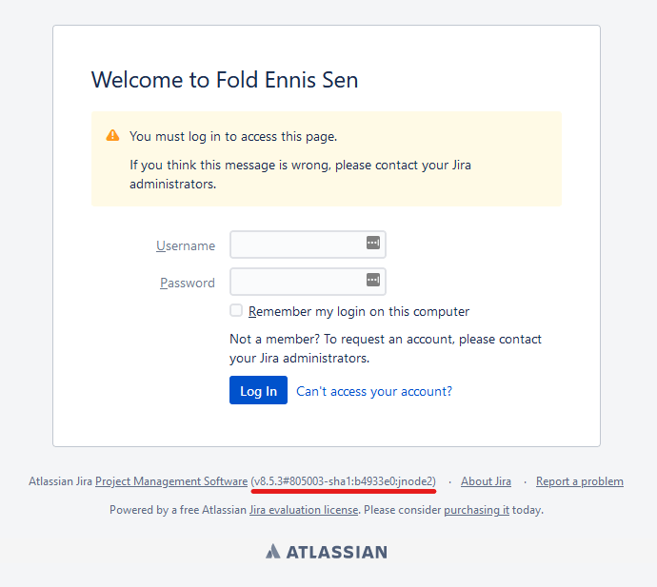Open the About Jira link
This screenshot has height=587, width=657.
click(486, 481)
